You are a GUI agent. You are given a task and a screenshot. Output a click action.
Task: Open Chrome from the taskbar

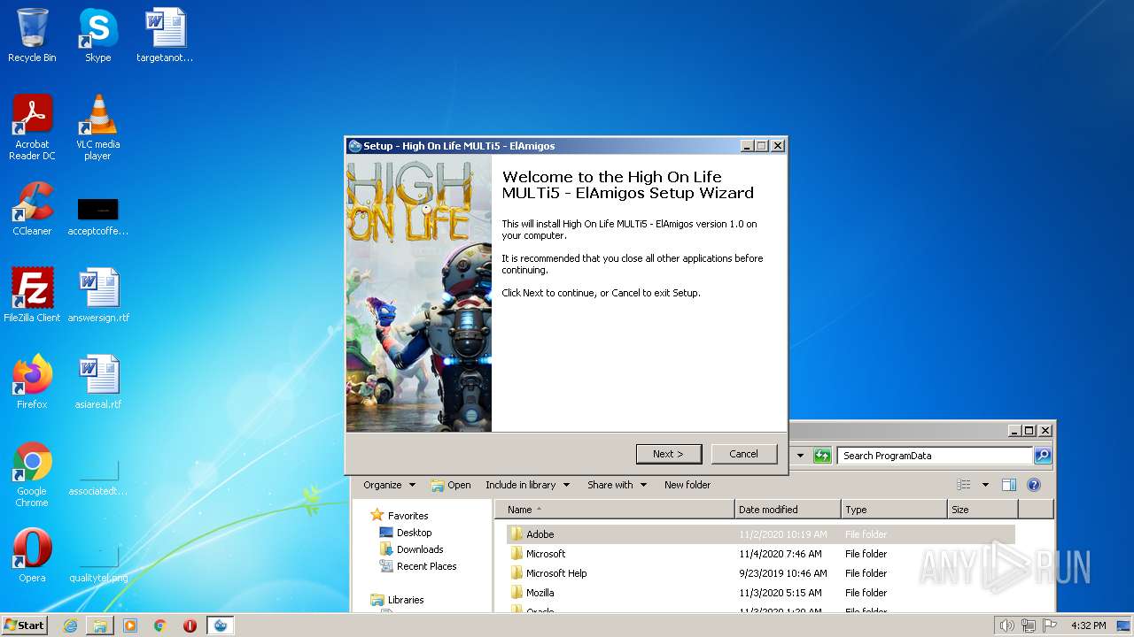160,625
